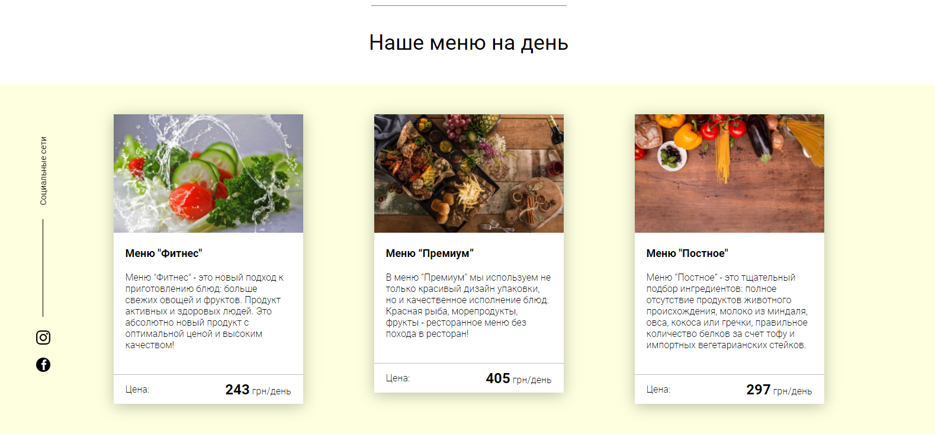The image size is (935, 437).
Task: Open the Меню "Фитнес" card title
Action: tap(163, 253)
